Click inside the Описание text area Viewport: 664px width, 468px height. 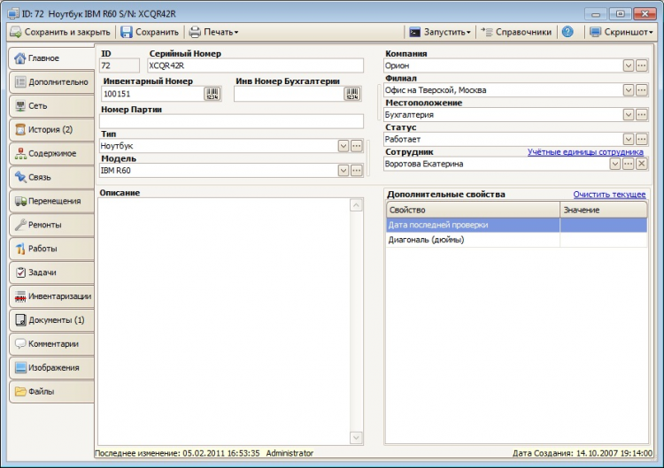pyautogui.click(x=224, y=322)
